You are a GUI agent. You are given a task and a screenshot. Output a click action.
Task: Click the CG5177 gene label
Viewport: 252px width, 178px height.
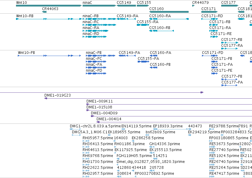(228, 3)
